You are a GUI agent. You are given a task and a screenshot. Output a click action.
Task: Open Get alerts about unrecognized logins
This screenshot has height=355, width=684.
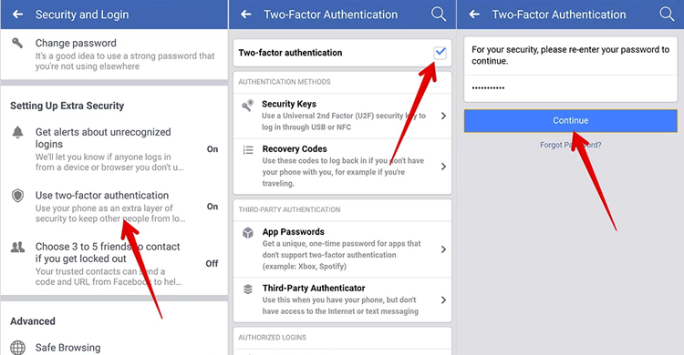(x=114, y=149)
